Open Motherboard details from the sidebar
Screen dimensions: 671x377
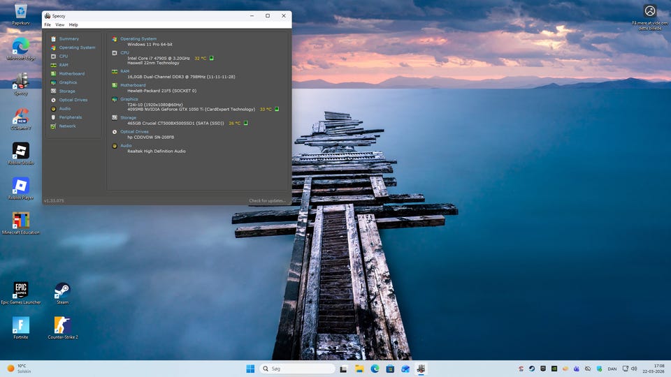point(71,74)
